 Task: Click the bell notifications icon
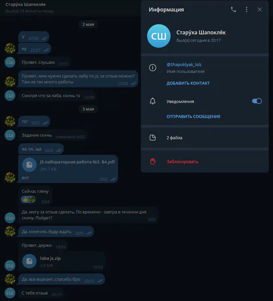pos(153,101)
